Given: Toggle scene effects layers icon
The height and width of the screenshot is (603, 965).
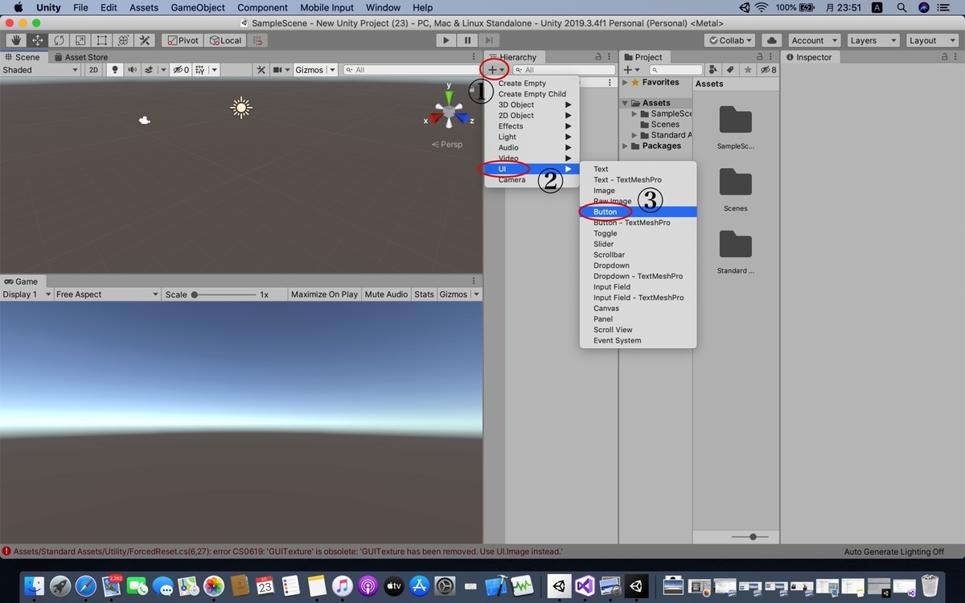Looking at the screenshot, I should click(150, 70).
